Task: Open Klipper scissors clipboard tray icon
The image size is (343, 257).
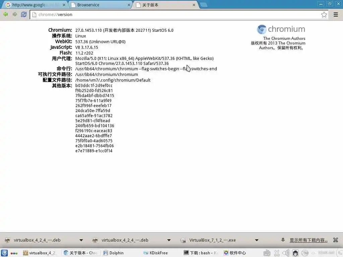Action: [x=277, y=253]
